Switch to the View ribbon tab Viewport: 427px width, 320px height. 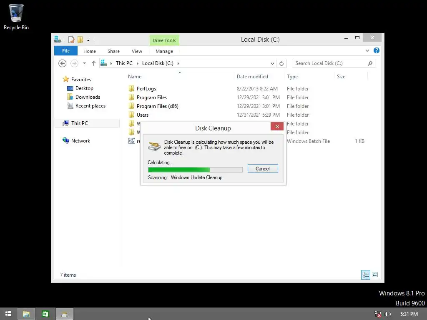coord(137,51)
